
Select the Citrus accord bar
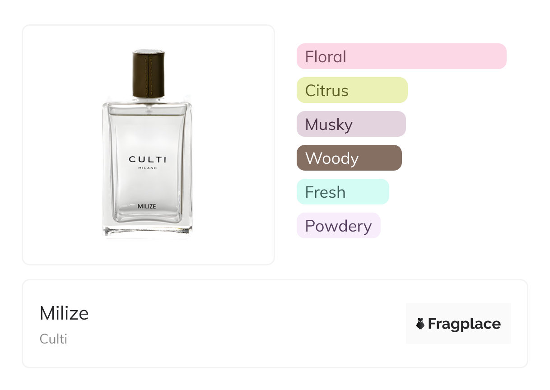[352, 90]
